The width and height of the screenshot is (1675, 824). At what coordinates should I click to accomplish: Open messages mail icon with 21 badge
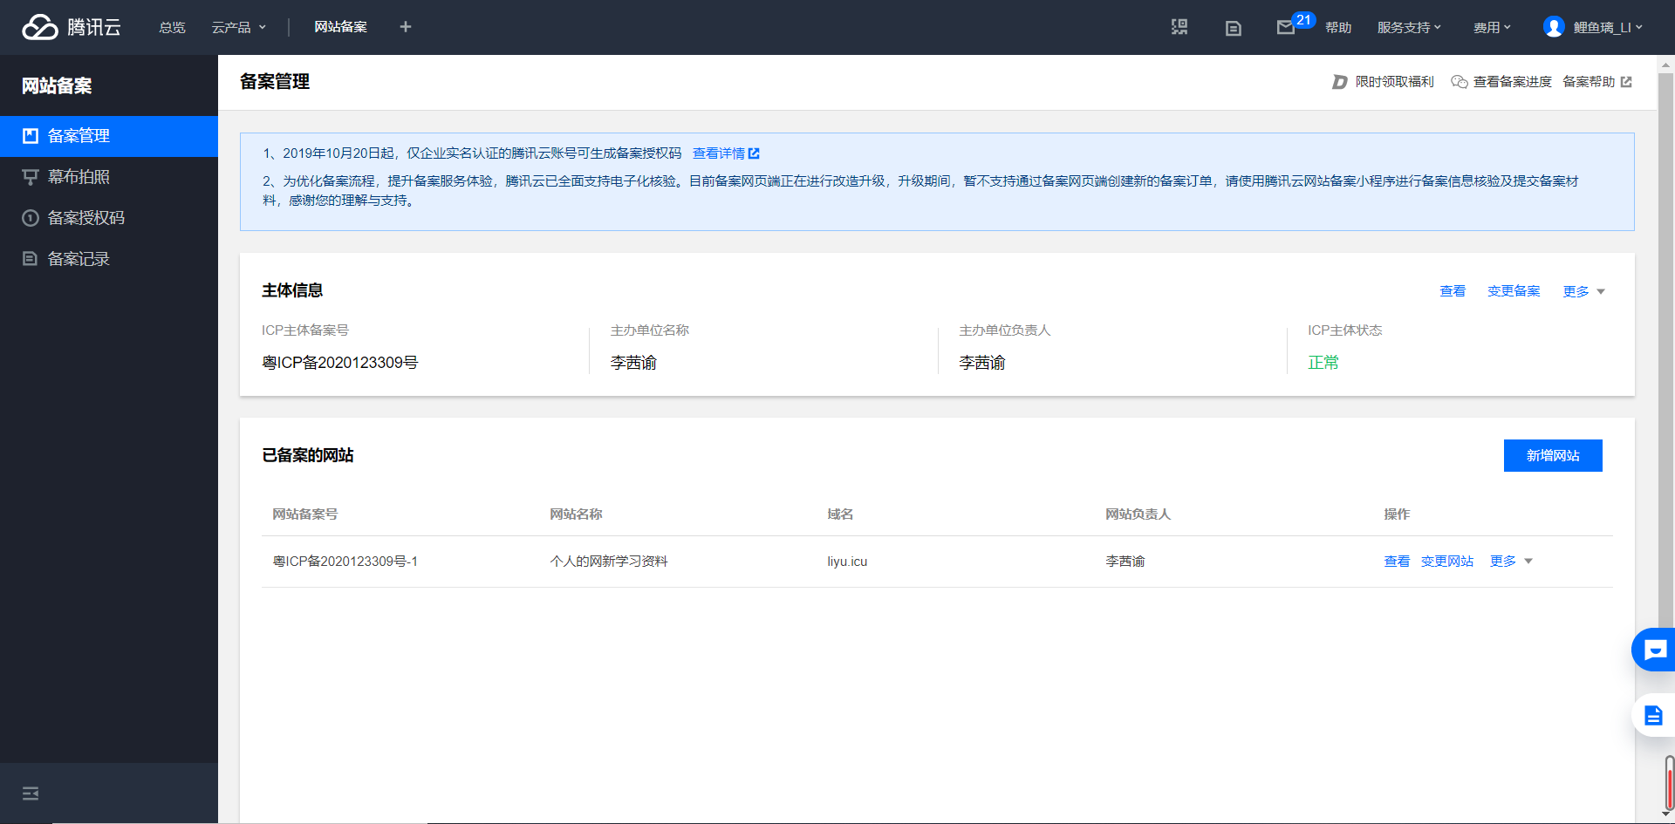pos(1286,28)
